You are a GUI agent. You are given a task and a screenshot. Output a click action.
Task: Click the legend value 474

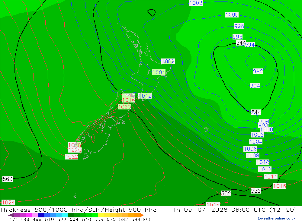(x=14, y=219)
